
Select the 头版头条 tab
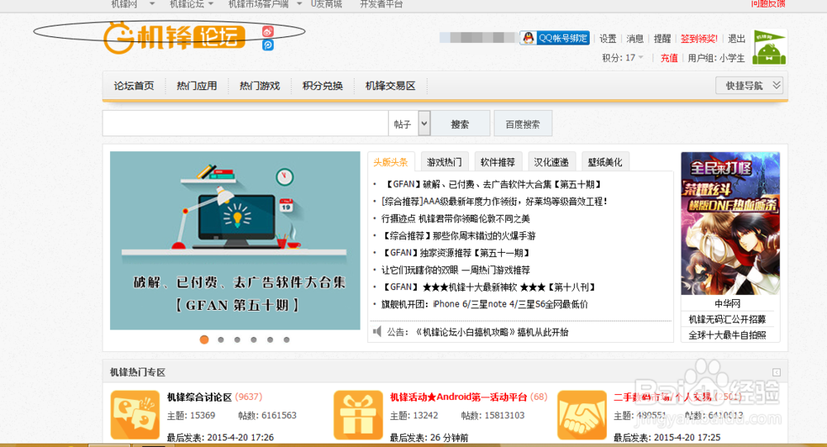391,162
